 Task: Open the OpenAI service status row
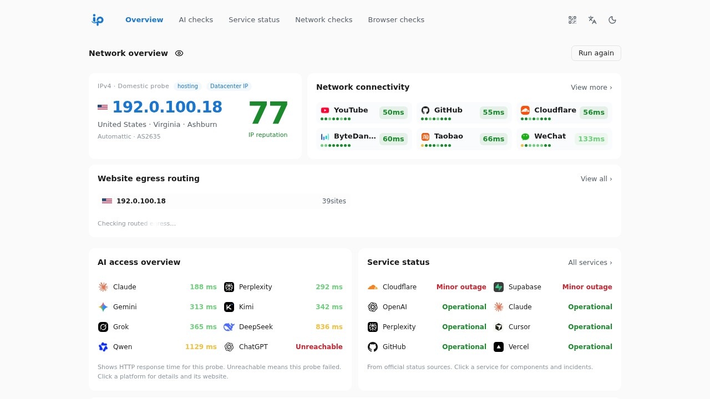coord(427,307)
